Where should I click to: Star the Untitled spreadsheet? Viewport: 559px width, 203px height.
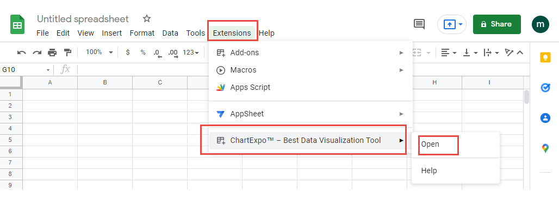(147, 19)
